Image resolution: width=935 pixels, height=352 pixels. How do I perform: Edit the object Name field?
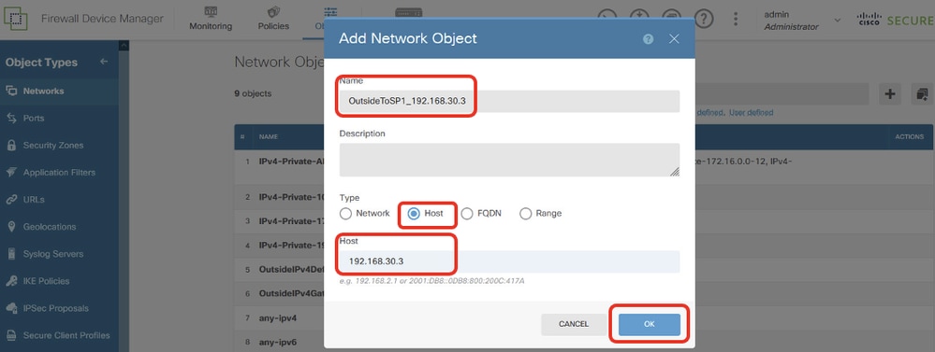coord(509,101)
